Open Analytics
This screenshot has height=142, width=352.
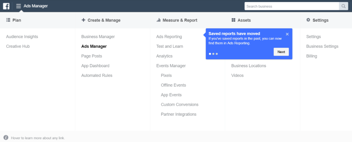tap(164, 56)
